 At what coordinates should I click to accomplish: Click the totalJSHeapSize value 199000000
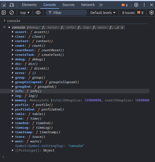pos(93,100)
